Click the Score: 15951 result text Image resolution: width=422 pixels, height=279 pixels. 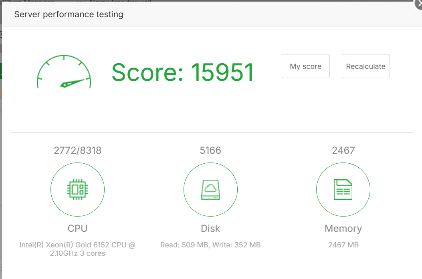coord(183,72)
